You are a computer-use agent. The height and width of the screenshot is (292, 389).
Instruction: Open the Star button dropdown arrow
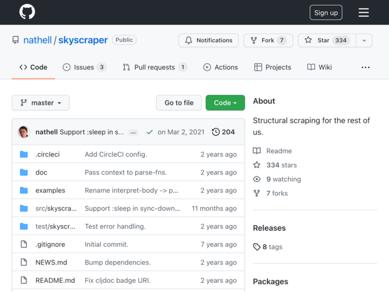pos(364,41)
